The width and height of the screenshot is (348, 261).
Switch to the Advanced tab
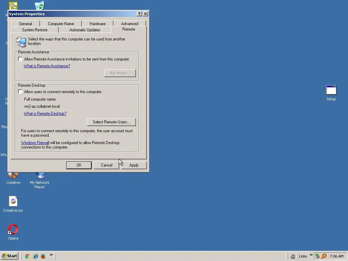(129, 23)
